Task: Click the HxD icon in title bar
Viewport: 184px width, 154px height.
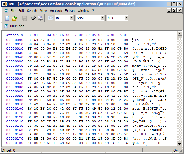Action: [x=4, y=3]
